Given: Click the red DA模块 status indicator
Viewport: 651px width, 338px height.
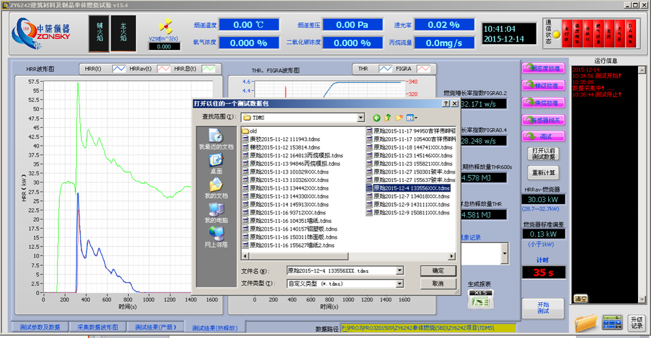Looking at the screenshot, I should 630,34.
